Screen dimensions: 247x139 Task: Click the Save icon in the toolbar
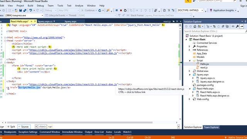tap(20, 10)
